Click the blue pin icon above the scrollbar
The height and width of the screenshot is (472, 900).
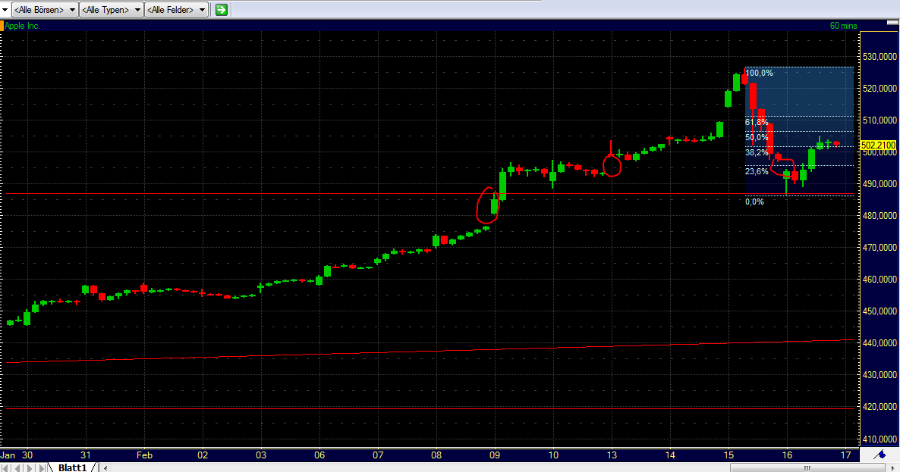(880, 455)
